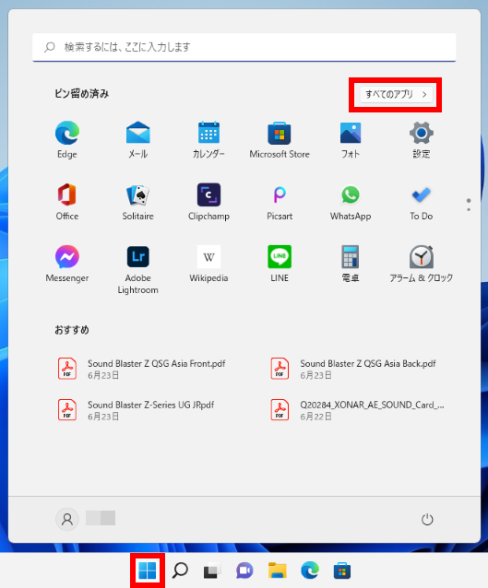The width and height of the screenshot is (488, 588).
Task: Open the Solitaire app
Action: (x=137, y=202)
